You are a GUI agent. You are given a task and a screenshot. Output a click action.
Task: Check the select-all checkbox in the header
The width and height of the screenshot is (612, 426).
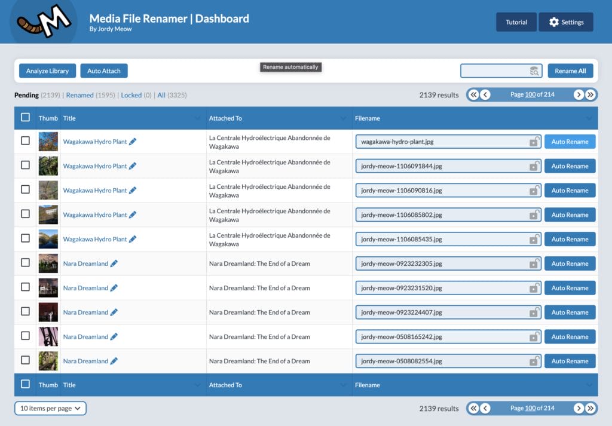click(x=25, y=118)
